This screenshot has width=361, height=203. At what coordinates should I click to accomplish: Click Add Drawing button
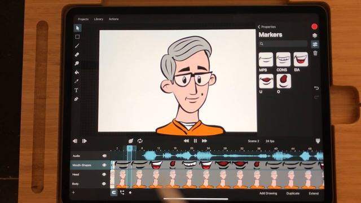coord(268,193)
